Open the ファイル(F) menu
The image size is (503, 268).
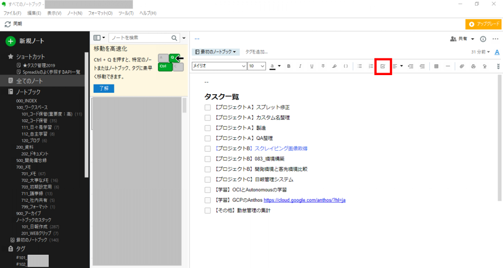(12, 13)
